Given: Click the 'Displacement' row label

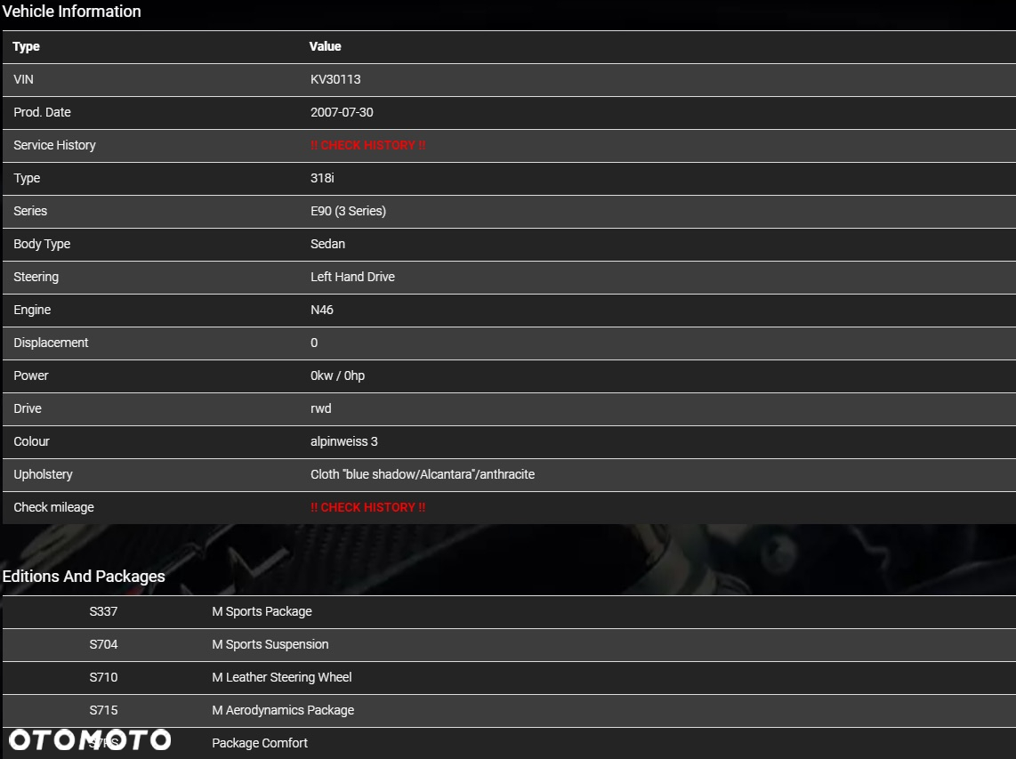Looking at the screenshot, I should pos(52,343).
